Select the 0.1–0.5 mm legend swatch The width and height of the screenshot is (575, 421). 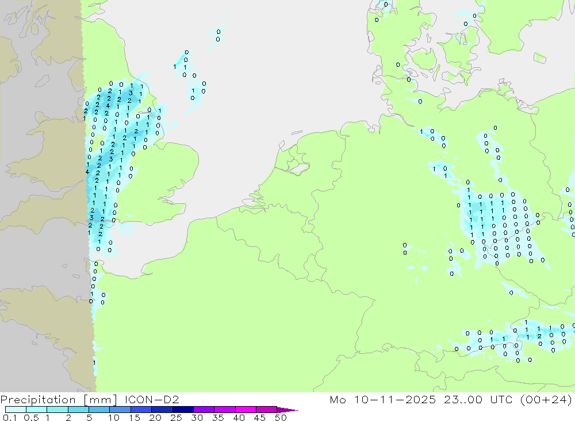(x=16, y=410)
